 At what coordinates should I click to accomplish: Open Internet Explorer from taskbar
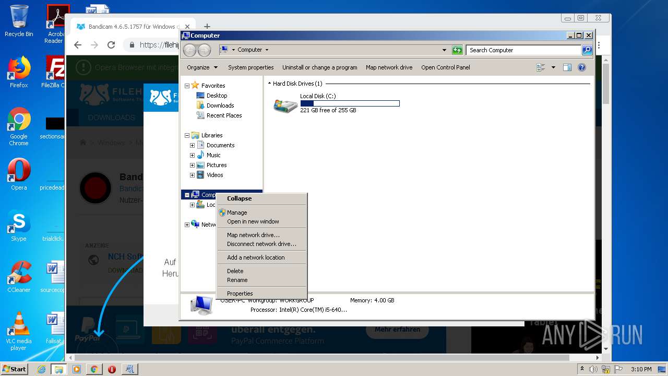point(42,369)
